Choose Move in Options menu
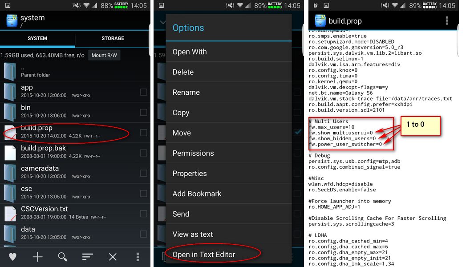This screenshot has width=466, height=267. coord(228,133)
